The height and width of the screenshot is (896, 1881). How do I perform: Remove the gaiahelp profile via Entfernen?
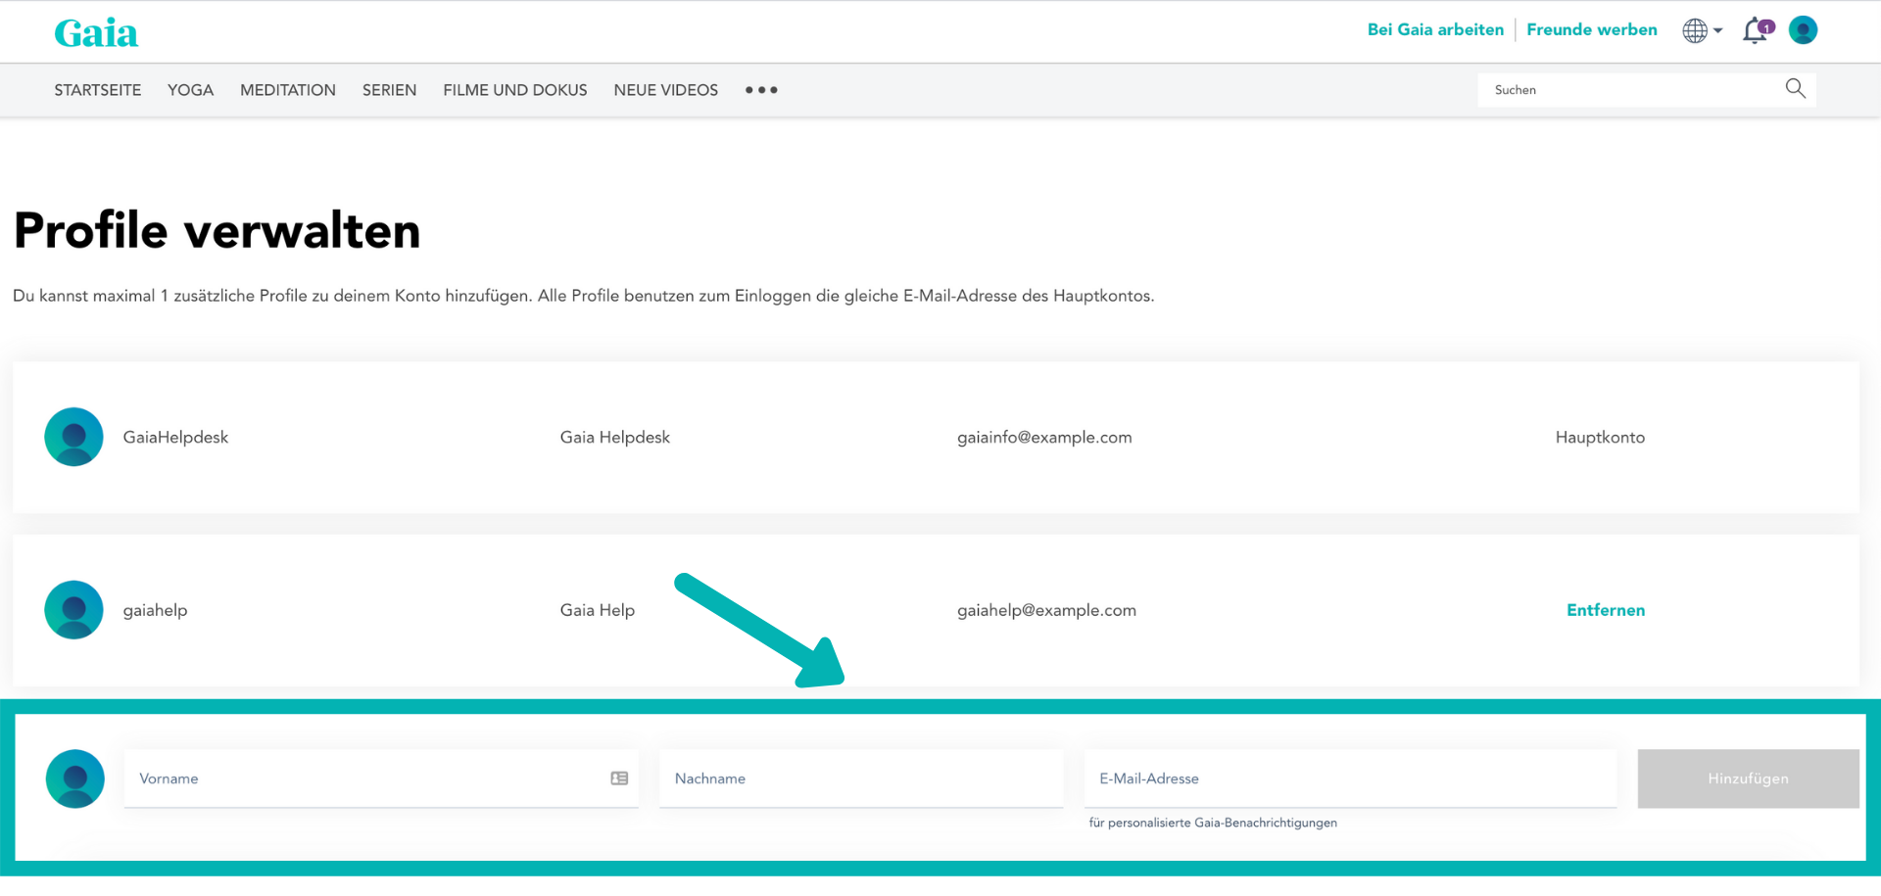[x=1606, y=610]
